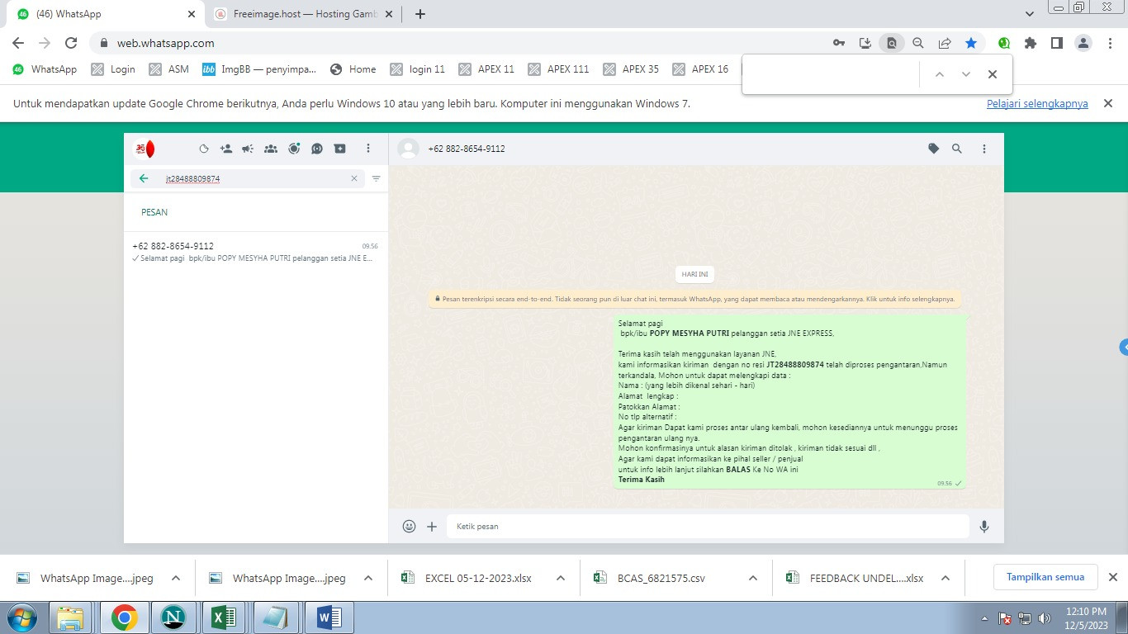Screen dimensions: 1128x634
Task: Click the label tag icon in chat header
Action: pyautogui.click(x=934, y=149)
